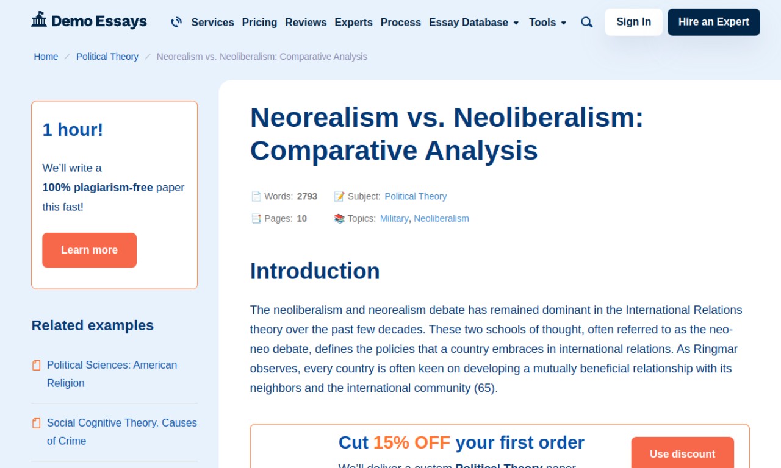This screenshot has height=468, width=781.
Task: Click the Sign In button
Action: pos(633,22)
